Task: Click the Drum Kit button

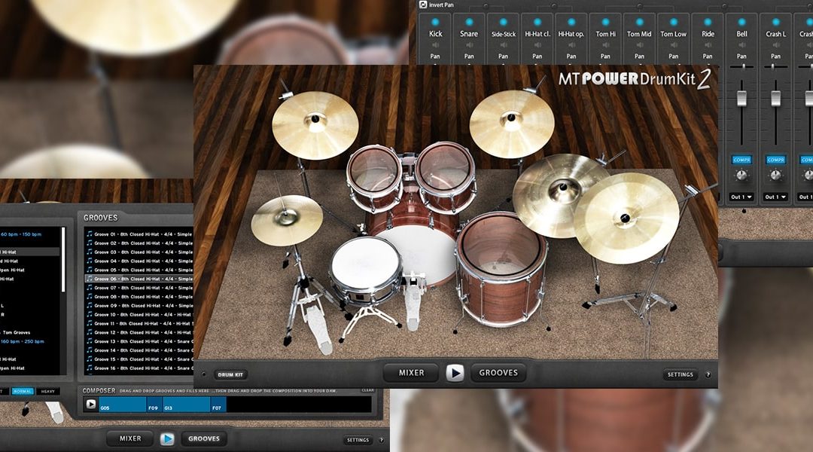Action: pos(230,374)
